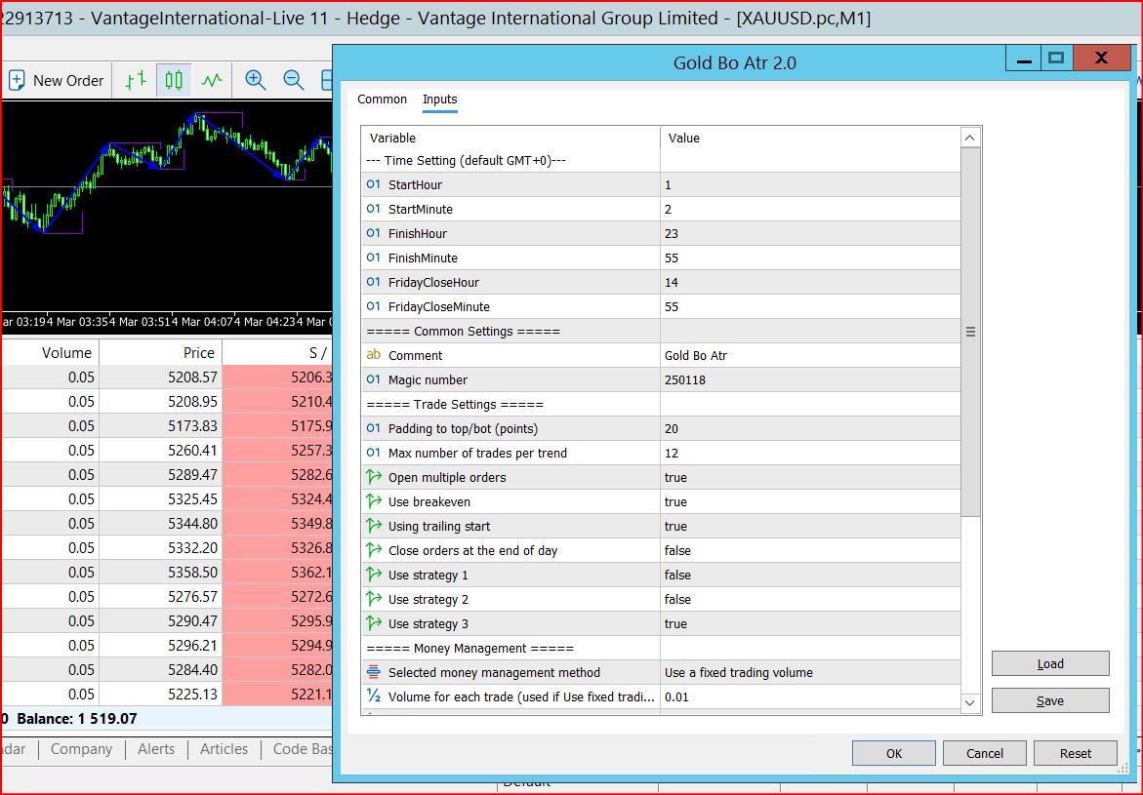
Task: Click the Variable column header
Action: click(x=511, y=138)
